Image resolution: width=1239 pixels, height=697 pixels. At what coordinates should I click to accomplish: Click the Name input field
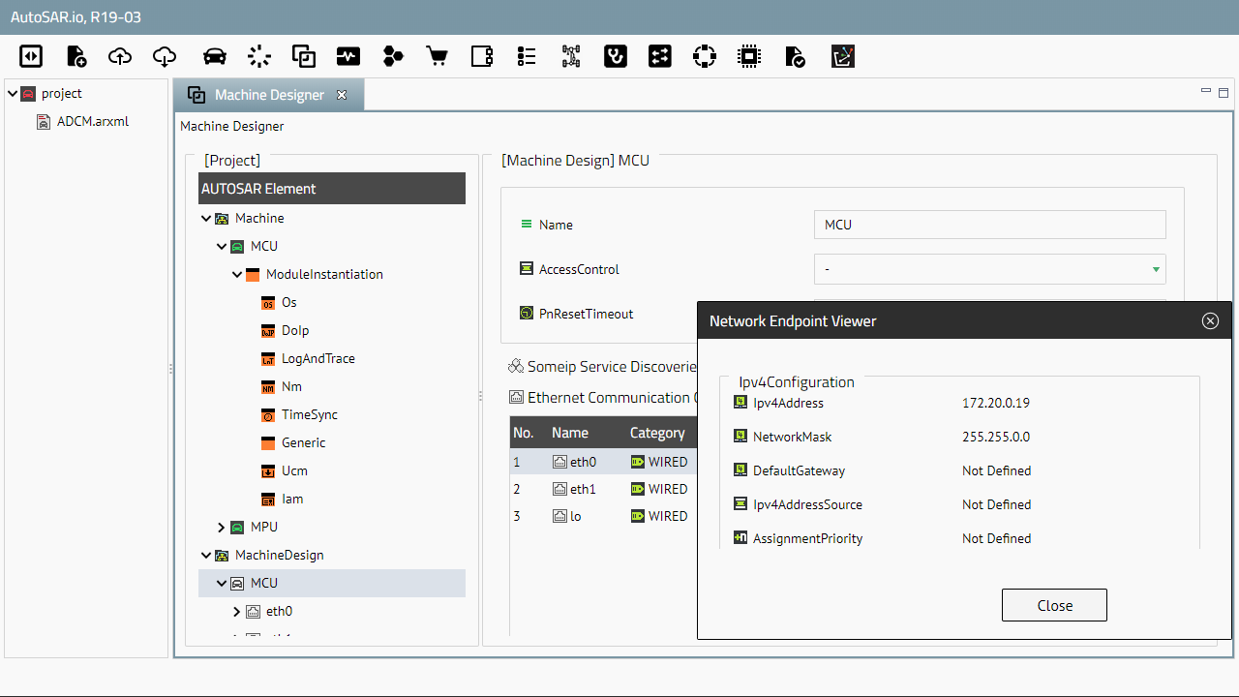coord(989,225)
